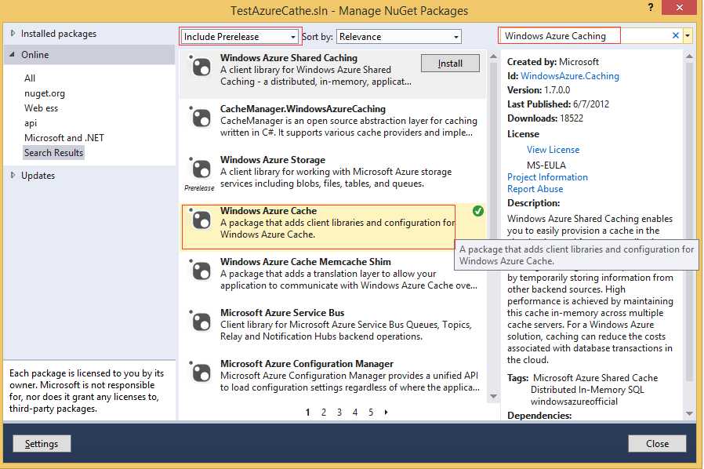Select the api package source
The width and height of the screenshot is (704, 469).
[31, 123]
